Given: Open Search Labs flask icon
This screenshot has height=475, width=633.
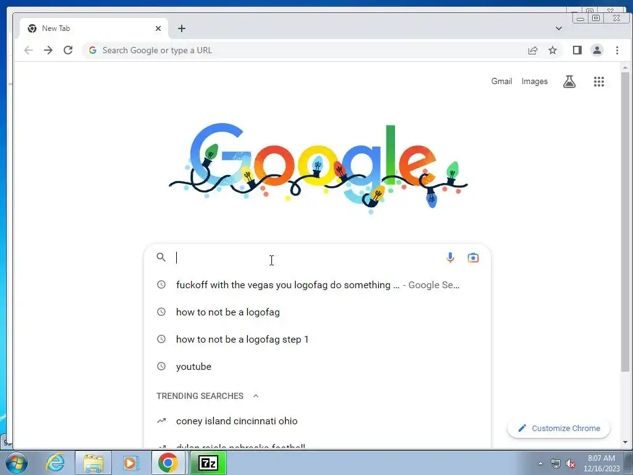Looking at the screenshot, I should pyautogui.click(x=569, y=82).
